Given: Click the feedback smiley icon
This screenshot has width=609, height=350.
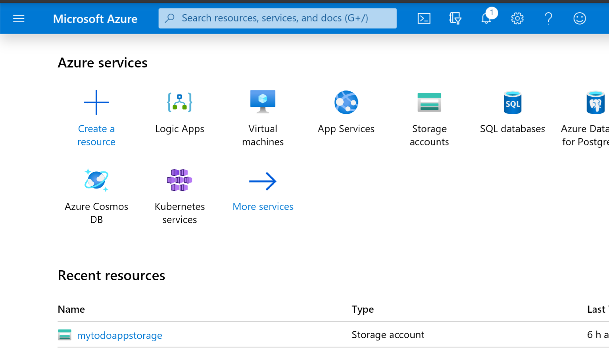Looking at the screenshot, I should [579, 19].
